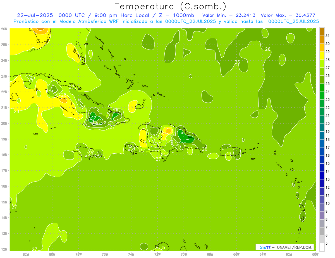Screen dimensions: 335x258
Task: Pick the white swatch below legend value 5
Action: click(x=322, y=247)
